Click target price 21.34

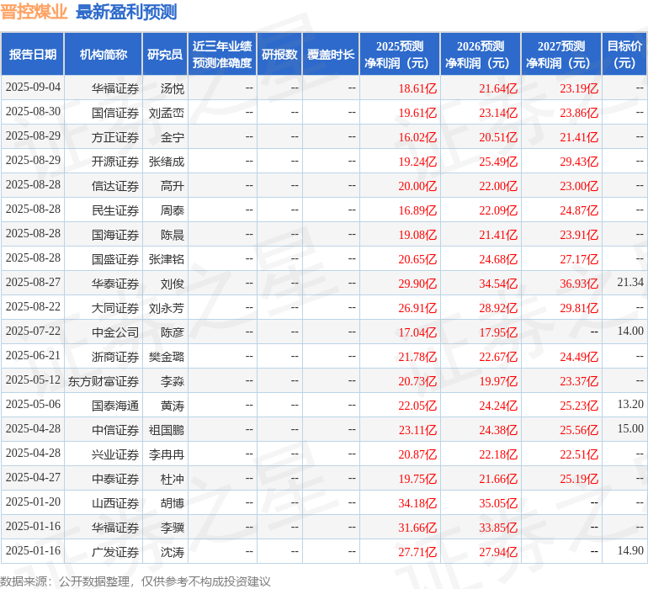(x=630, y=283)
